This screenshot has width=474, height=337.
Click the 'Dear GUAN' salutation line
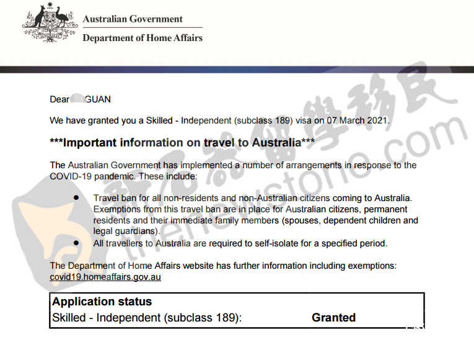click(x=81, y=99)
